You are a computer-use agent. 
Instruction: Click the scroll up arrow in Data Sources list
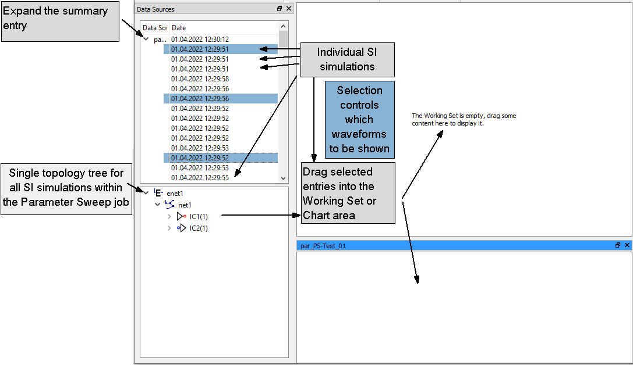284,26
